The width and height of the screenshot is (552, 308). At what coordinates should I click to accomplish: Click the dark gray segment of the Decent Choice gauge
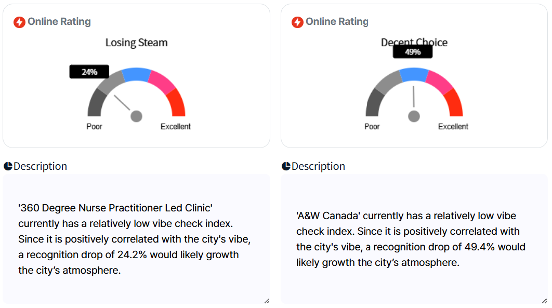pyautogui.click(x=374, y=103)
